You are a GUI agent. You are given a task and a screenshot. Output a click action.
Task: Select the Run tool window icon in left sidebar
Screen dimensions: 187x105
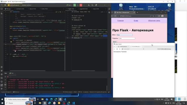1,85
